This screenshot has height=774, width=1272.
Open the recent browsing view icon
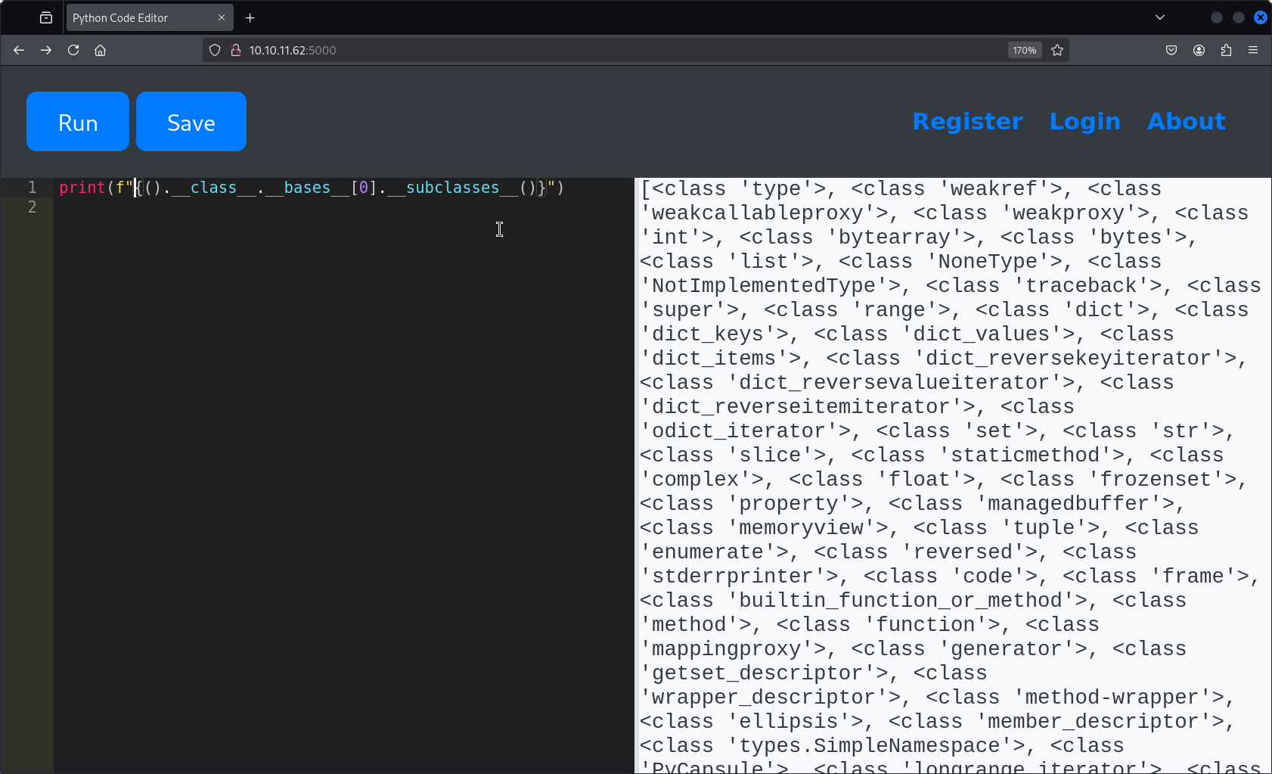[46, 17]
